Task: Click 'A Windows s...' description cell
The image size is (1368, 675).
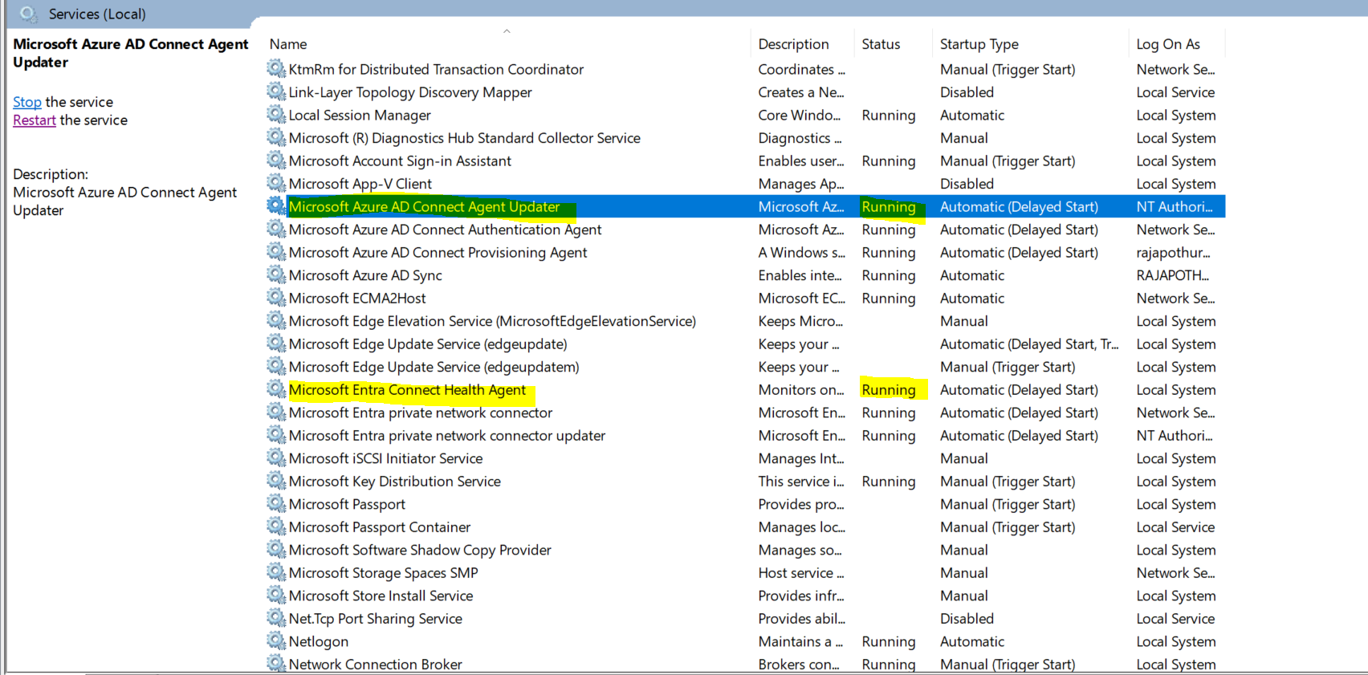Action: tap(801, 253)
